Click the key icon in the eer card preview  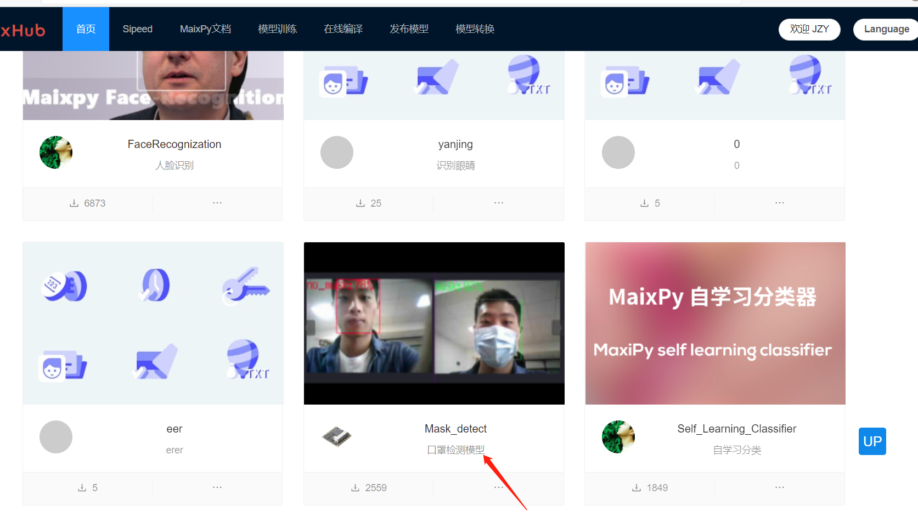pyautogui.click(x=246, y=286)
